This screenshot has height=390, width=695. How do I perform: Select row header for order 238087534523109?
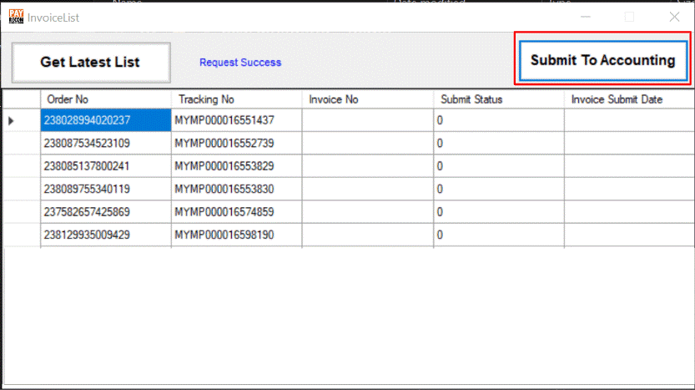point(22,144)
